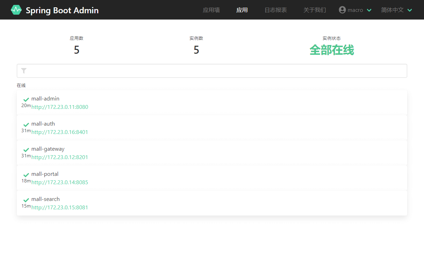This screenshot has height=277, width=424.
Task: Click the 18m uptime label for mall-portal
Action: (x=26, y=181)
